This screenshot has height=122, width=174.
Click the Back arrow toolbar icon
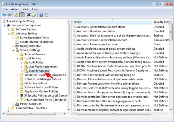[4, 15]
